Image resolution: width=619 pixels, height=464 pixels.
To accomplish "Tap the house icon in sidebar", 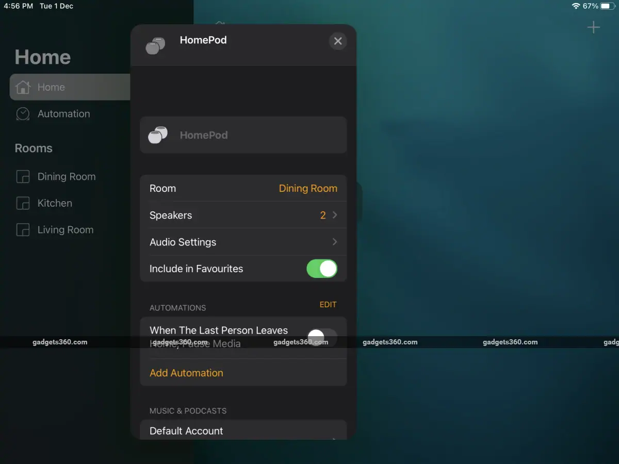I will (23, 87).
